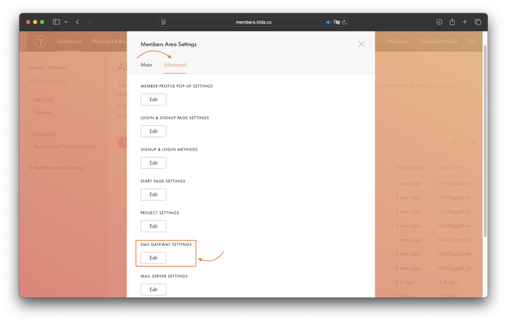Viewport: 507px width, 323px height.
Task: Collapse the COURSES section
Action: coord(29,134)
